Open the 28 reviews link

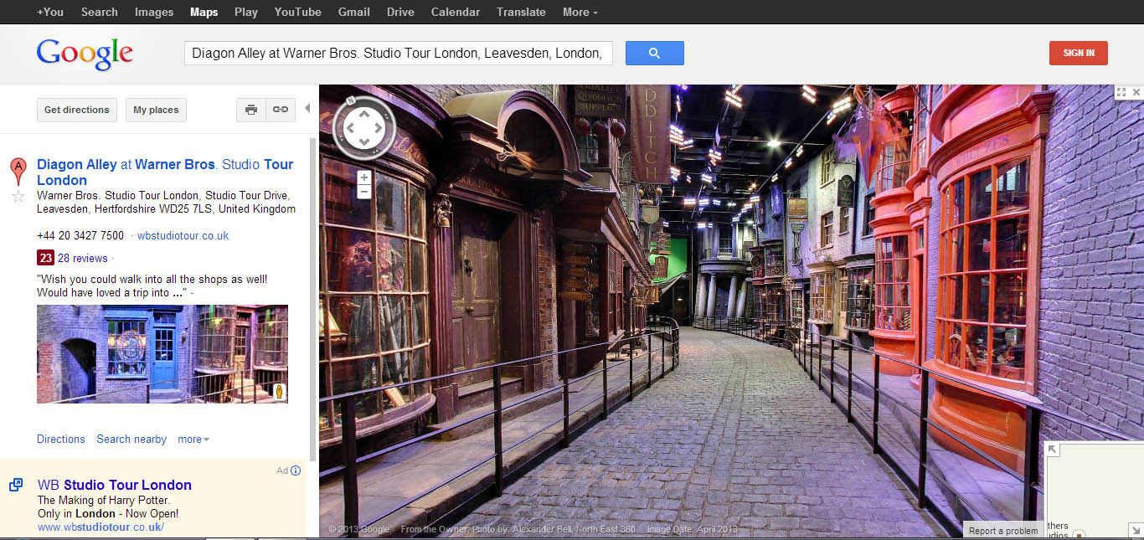click(x=82, y=259)
